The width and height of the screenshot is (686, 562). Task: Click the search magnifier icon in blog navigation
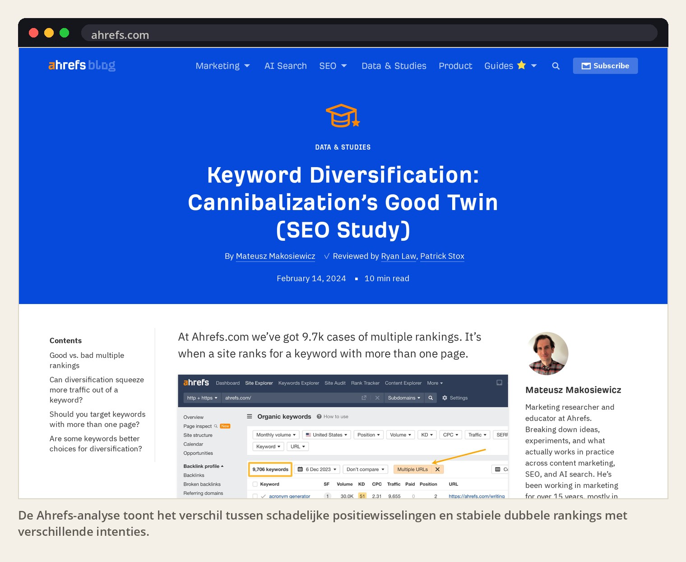tap(556, 66)
